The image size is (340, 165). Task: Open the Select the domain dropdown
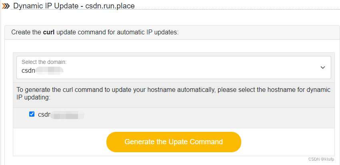174,68
